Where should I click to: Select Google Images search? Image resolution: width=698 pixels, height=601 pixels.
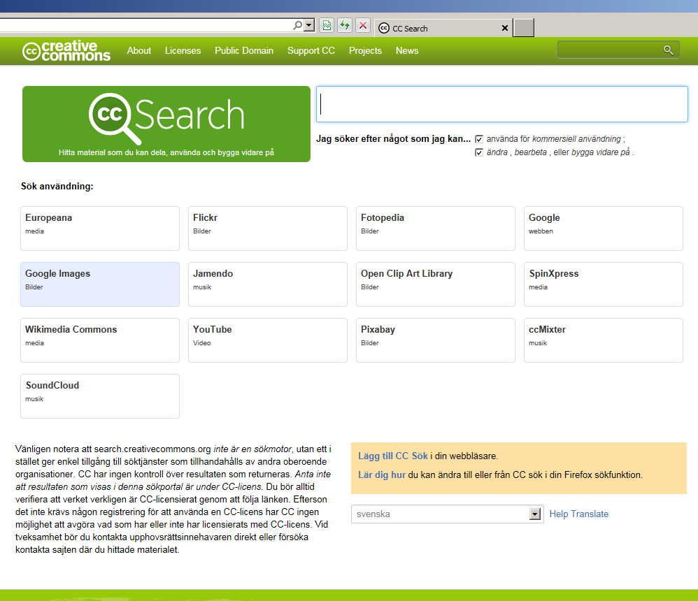click(x=100, y=284)
